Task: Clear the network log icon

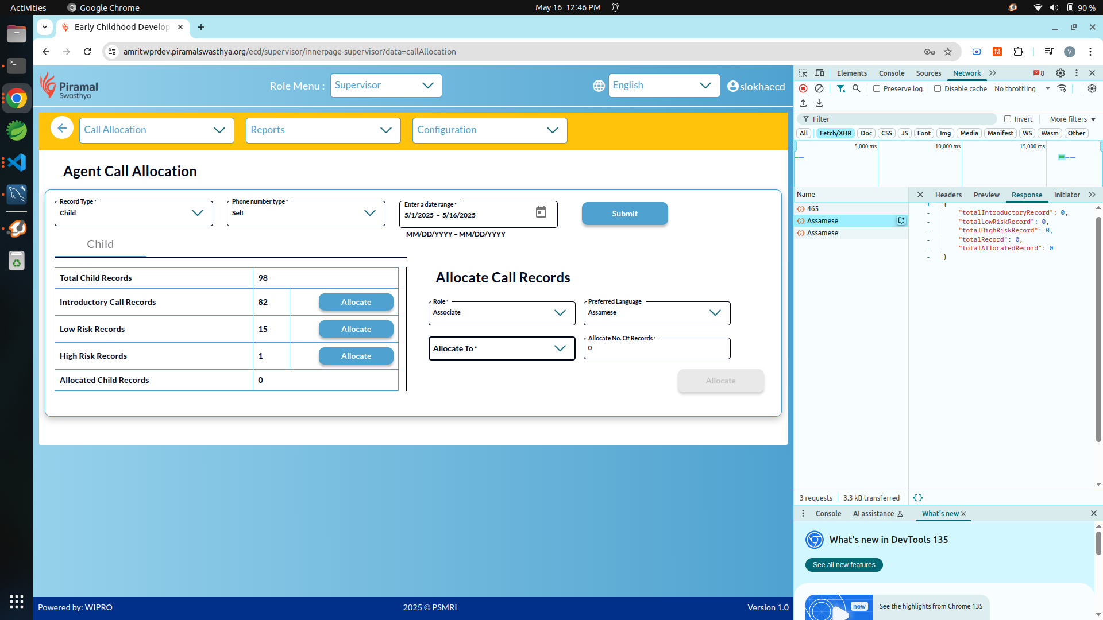Action: tap(819, 88)
